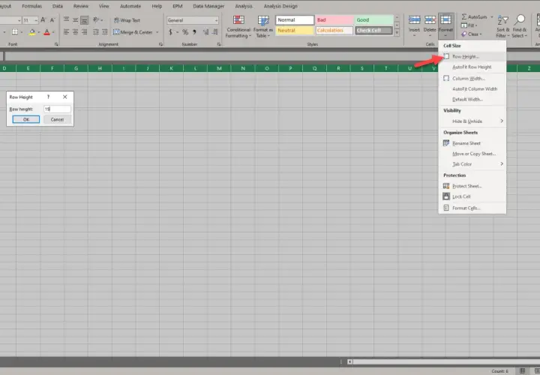The height and width of the screenshot is (375, 540).
Task: Apply borders using the borders icon
Action: tap(15, 32)
